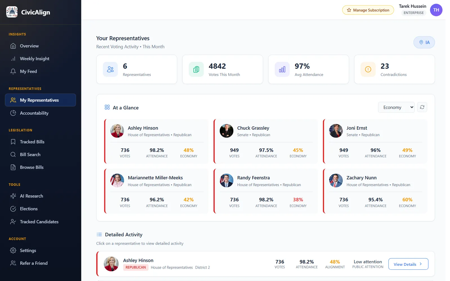Click Zachary Nunn's 60% economy score
The width and height of the screenshot is (450, 281).
coord(407,200)
